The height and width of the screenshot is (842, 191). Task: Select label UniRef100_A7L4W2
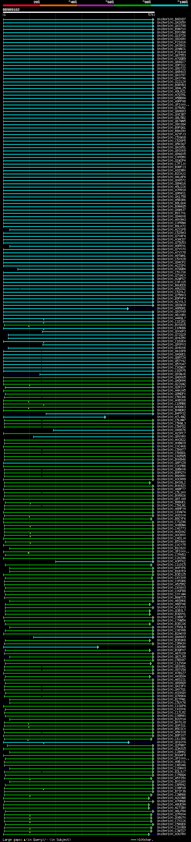click(x=171, y=417)
